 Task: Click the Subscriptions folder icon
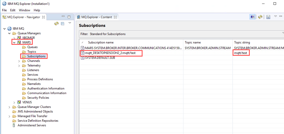click(x=24, y=56)
